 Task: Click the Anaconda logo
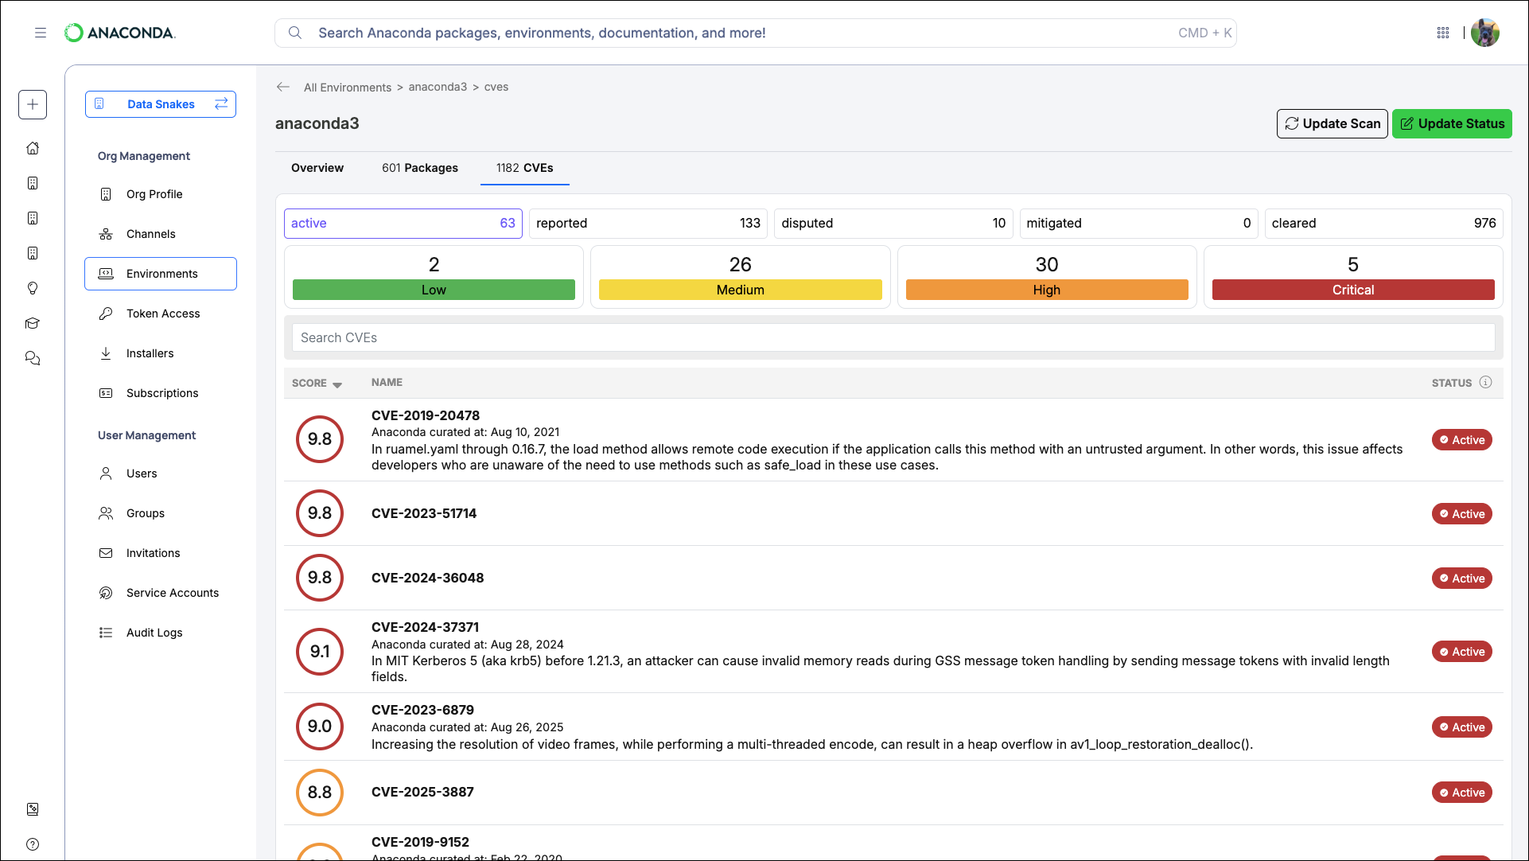120,33
